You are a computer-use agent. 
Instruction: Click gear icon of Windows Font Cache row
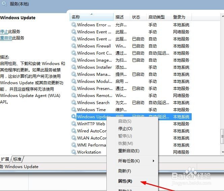[x=74, y=53]
